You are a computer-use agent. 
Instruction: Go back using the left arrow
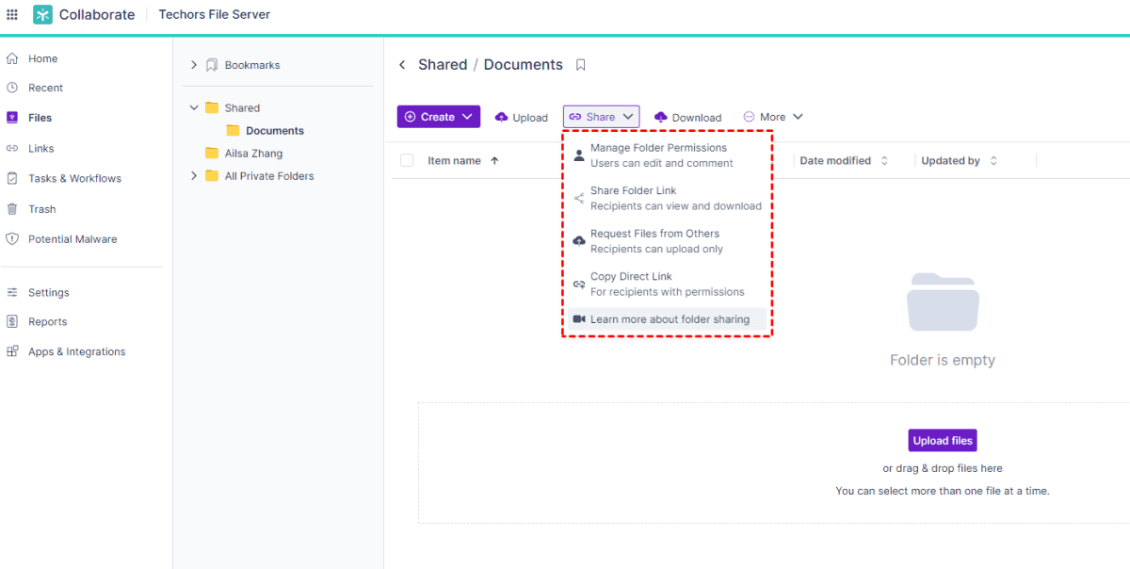tap(402, 65)
